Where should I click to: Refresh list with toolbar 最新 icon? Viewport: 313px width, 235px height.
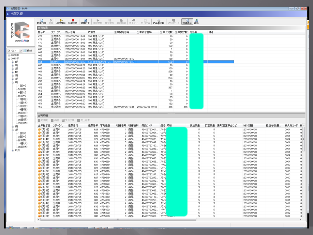[x=196, y=22]
